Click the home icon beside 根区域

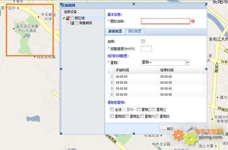tap(67, 18)
